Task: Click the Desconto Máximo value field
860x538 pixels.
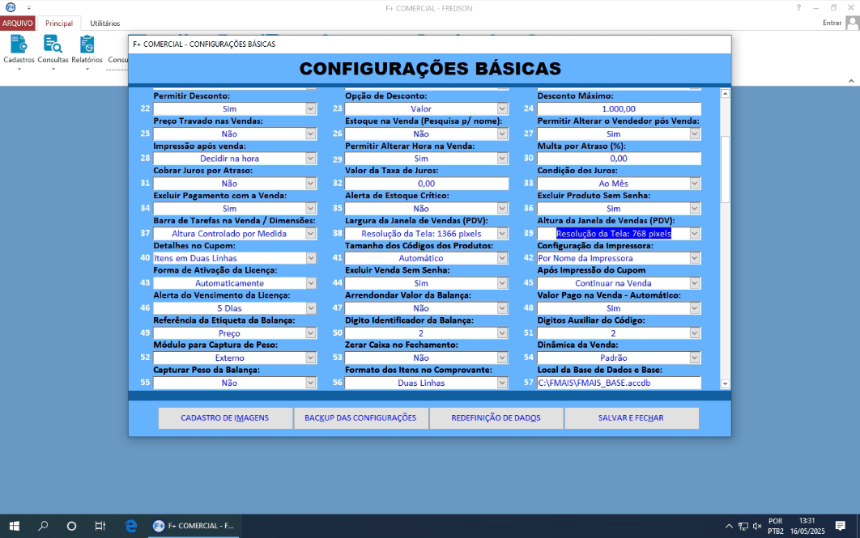Action: (619, 108)
